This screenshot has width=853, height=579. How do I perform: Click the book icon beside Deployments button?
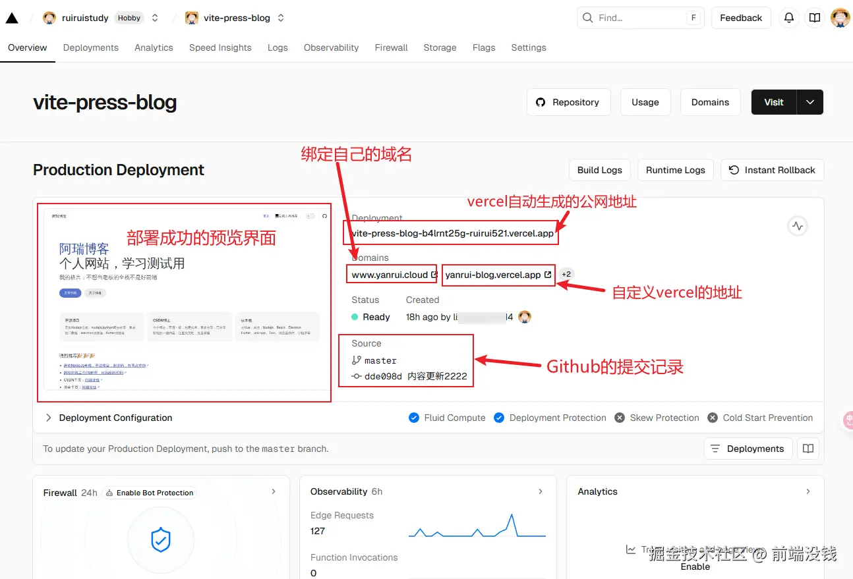point(808,449)
